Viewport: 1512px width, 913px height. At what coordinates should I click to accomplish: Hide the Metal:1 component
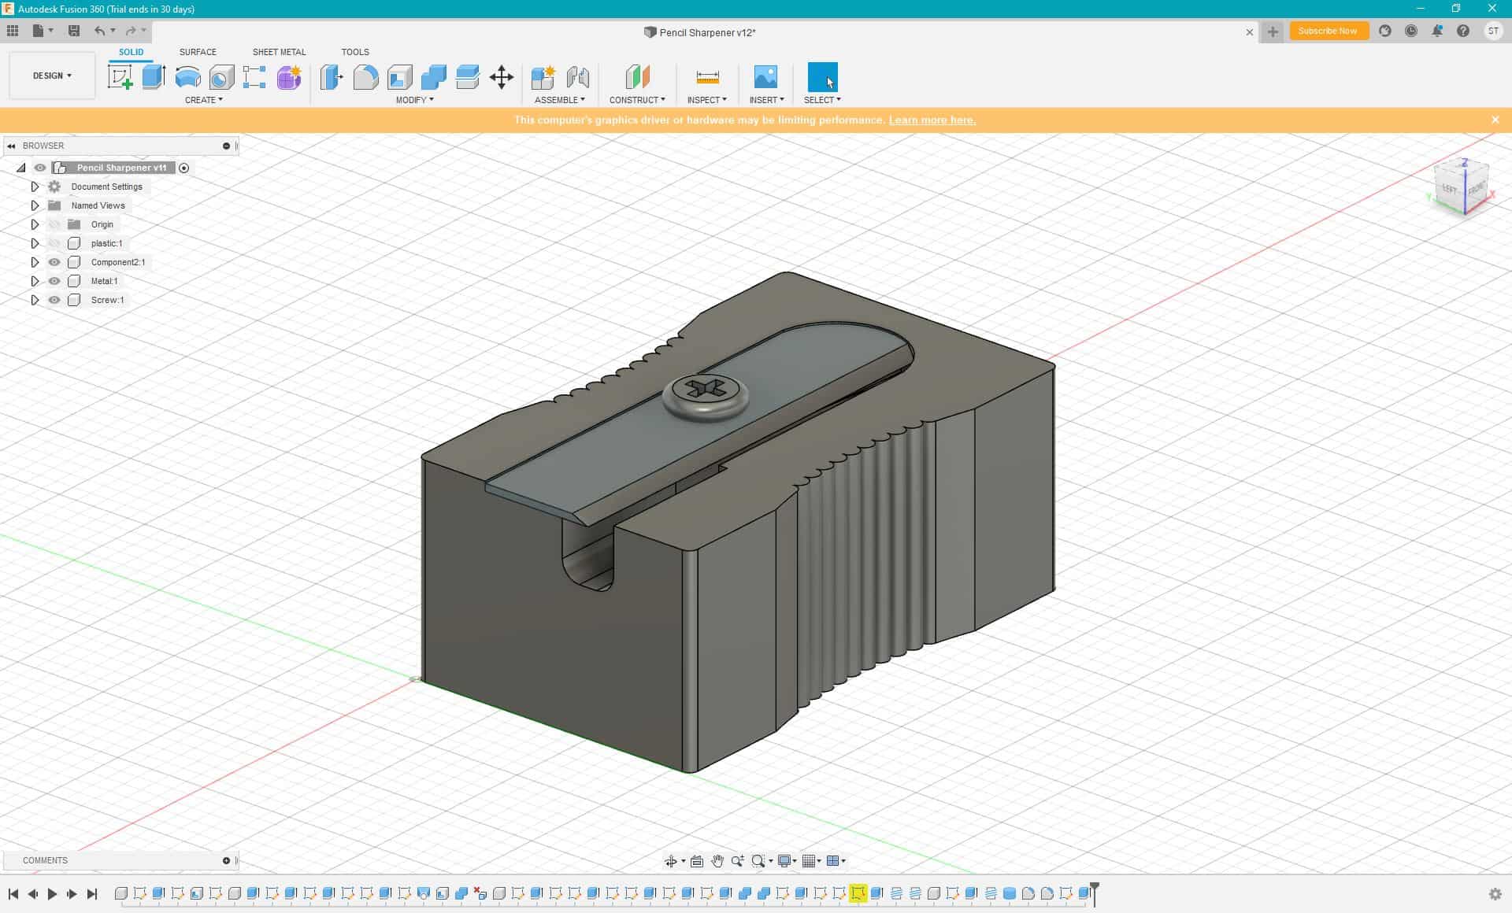54,281
